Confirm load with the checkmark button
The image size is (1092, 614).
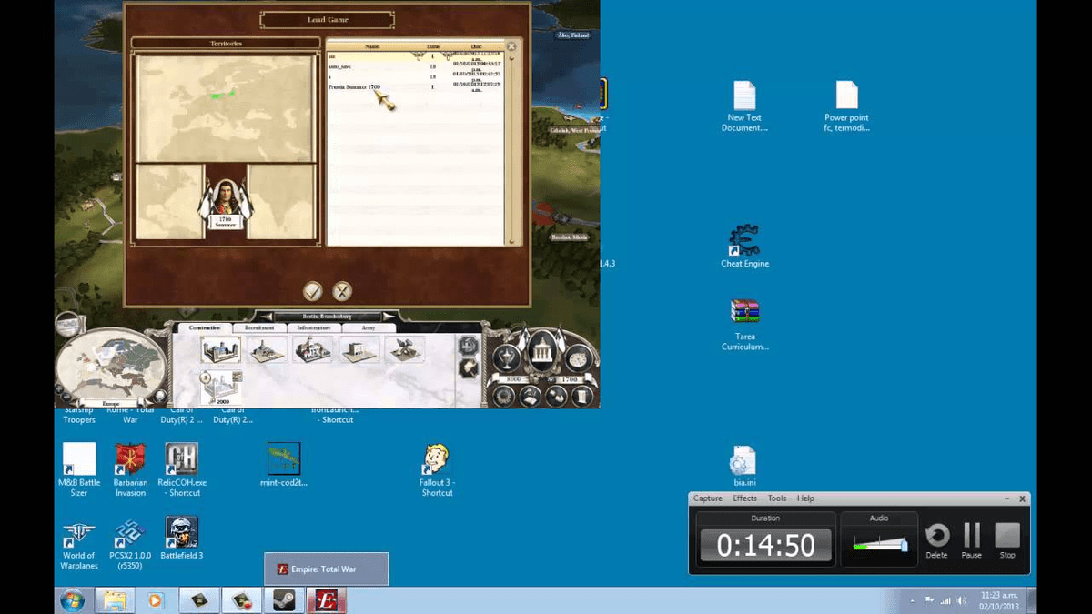point(313,291)
